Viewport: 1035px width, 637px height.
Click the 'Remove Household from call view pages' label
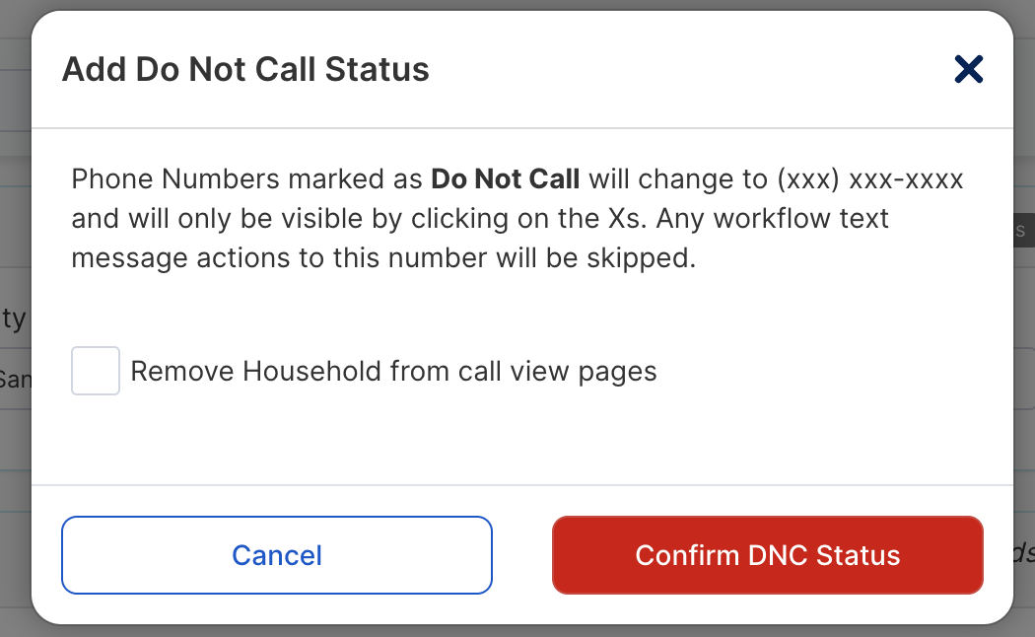tap(393, 372)
